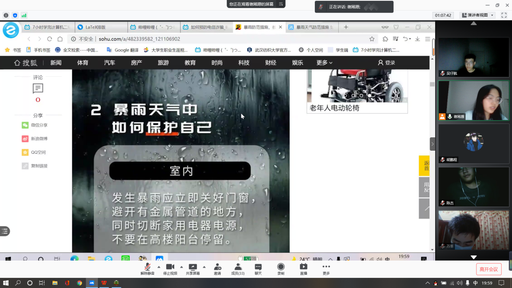Screen dimensions: 512x288
Task: Collapse the participant video side panel
Action: coord(432,144)
